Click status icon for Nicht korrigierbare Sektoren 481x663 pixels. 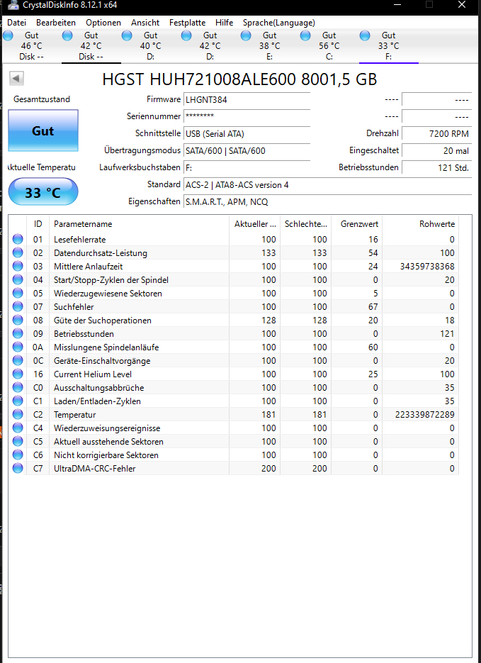18,455
